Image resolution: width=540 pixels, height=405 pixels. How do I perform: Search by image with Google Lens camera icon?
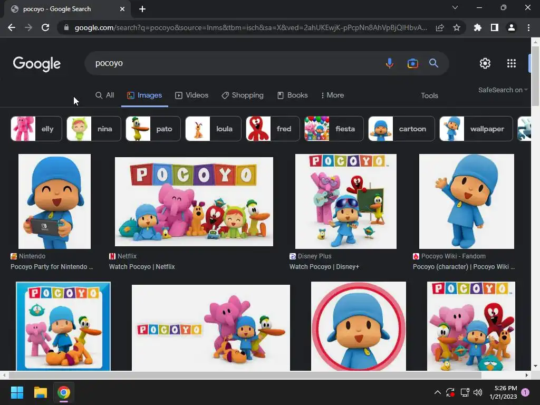(x=412, y=63)
